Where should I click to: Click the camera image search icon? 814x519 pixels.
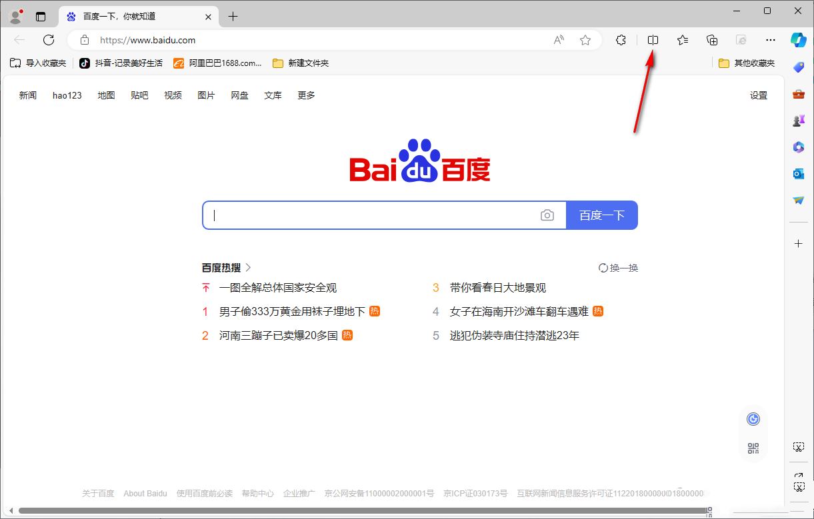547,215
